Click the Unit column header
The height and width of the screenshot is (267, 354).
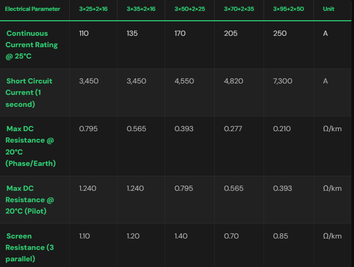[329, 9]
